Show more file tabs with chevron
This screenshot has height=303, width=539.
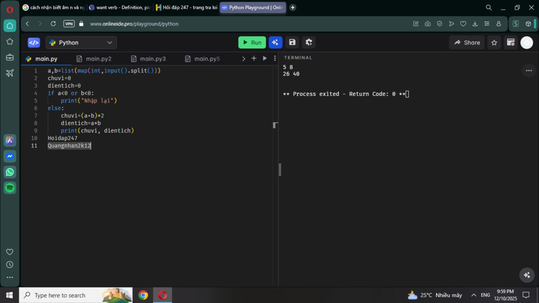[243, 59]
